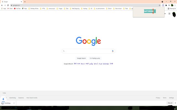This screenshot has width=177, height=110.
Task: Open the Google account avatar on the page
Action: click(x=174, y=14)
